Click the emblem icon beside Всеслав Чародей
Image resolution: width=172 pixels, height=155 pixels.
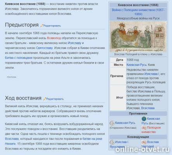pyautogui.click(x=144, y=142)
